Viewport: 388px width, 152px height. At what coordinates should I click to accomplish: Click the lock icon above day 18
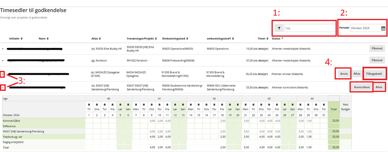pyautogui.click(x=222, y=105)
